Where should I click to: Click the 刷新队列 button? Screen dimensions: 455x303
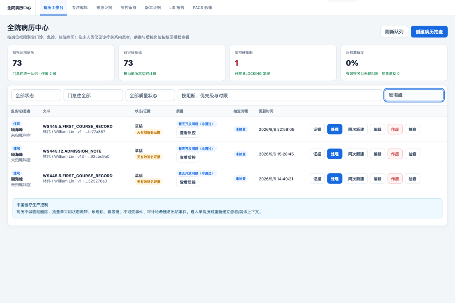[x=394, y=32]
